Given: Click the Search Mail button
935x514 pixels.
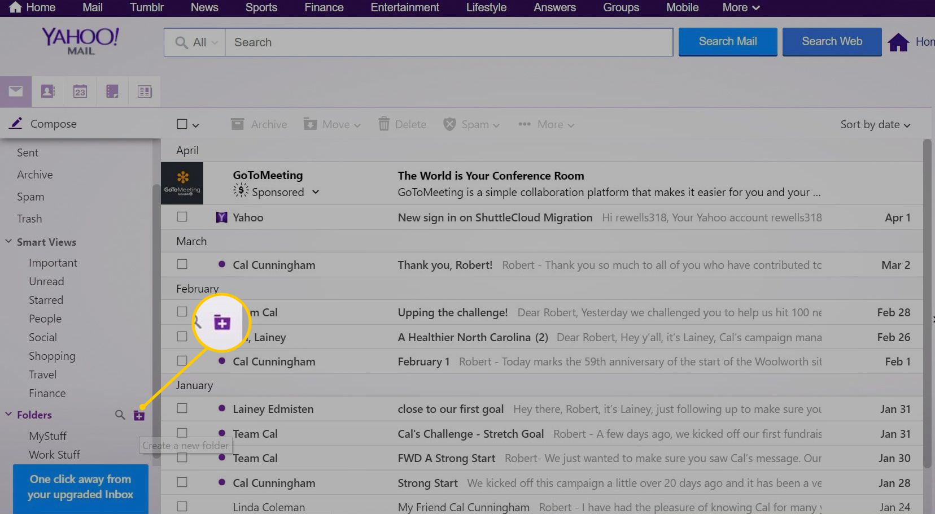Looking at the screenshot, I should (x=728, y=42).
